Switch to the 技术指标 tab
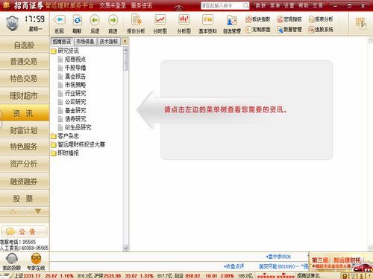Screen dimensions: 373x279 pyautogui.click(x=108, y=41)
